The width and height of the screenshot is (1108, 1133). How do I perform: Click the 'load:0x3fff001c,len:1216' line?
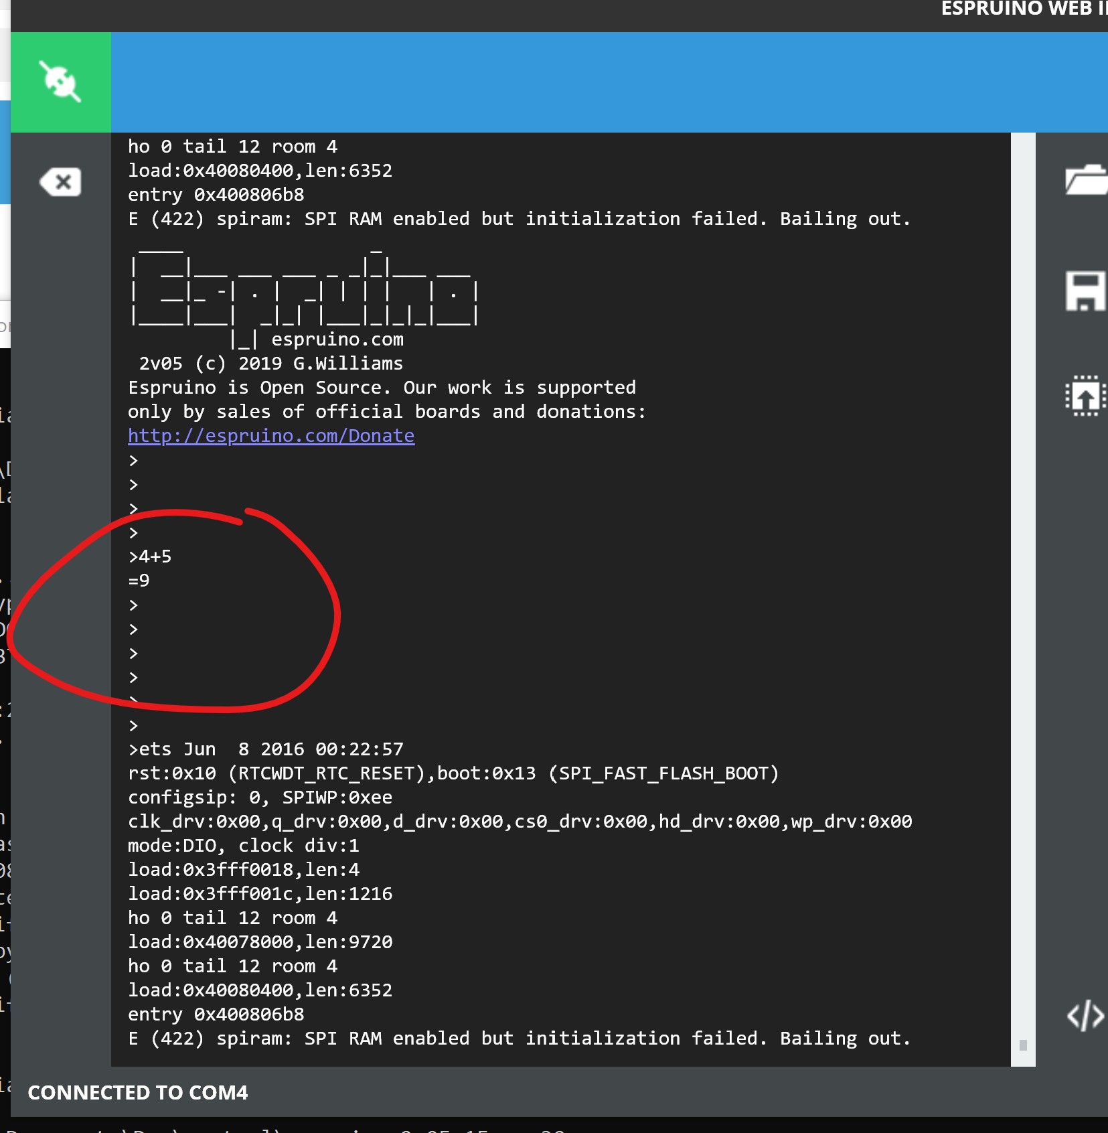coord(260,894)
